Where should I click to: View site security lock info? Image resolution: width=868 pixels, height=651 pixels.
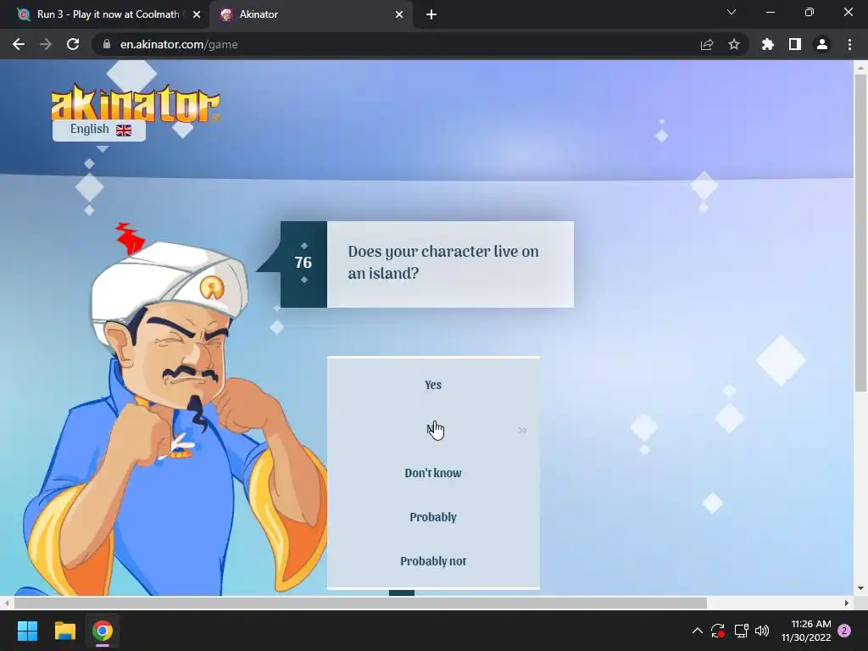click(106, 44)
